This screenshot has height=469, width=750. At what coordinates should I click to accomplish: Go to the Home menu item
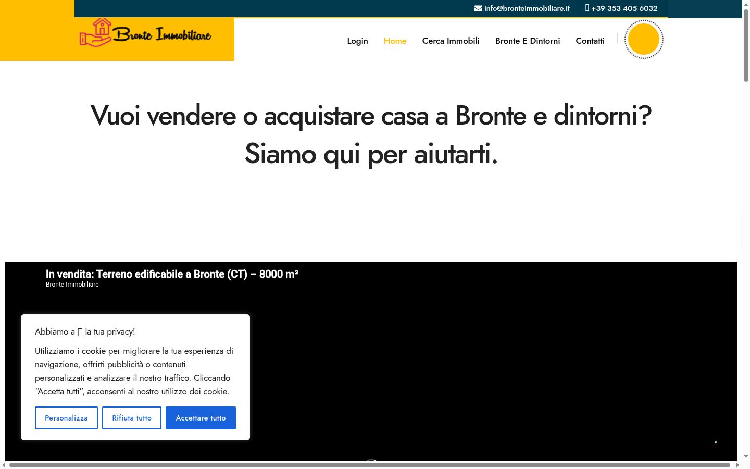(395, 41)
